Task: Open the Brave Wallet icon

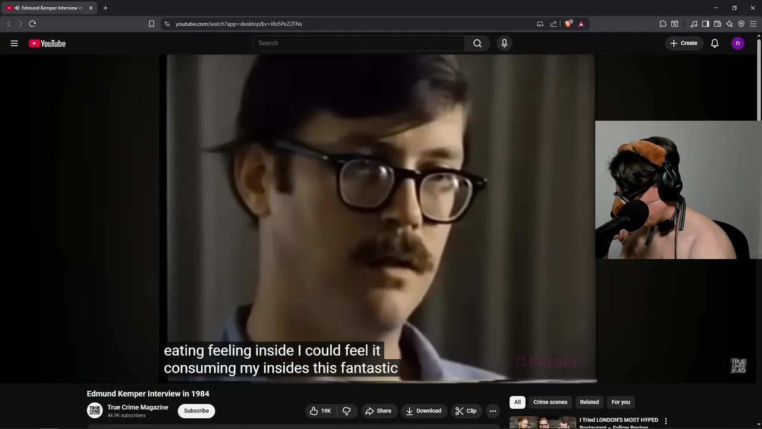Action: [x=717, y=24]
